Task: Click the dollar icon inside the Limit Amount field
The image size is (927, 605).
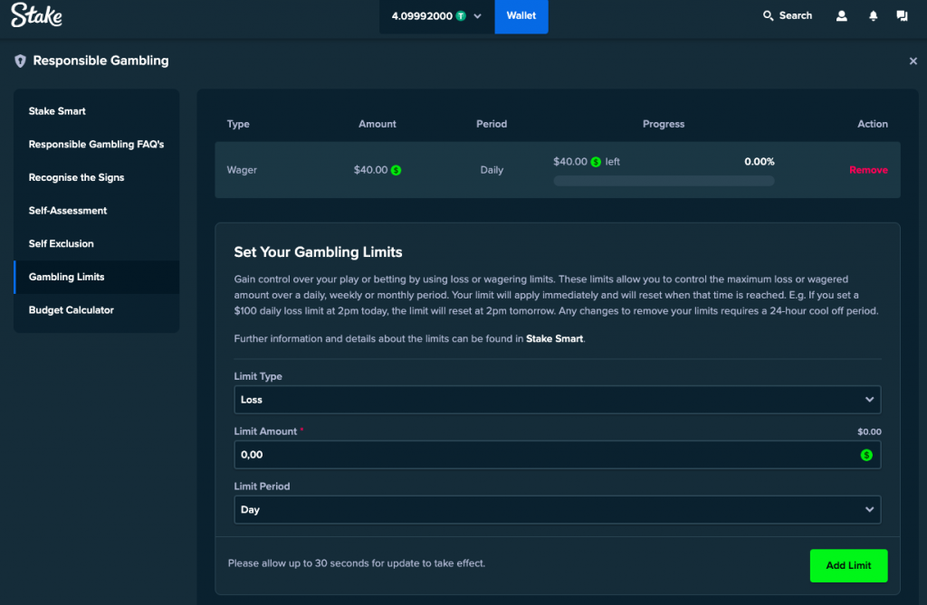Action: pyautogui.click(x=866, y=455)
